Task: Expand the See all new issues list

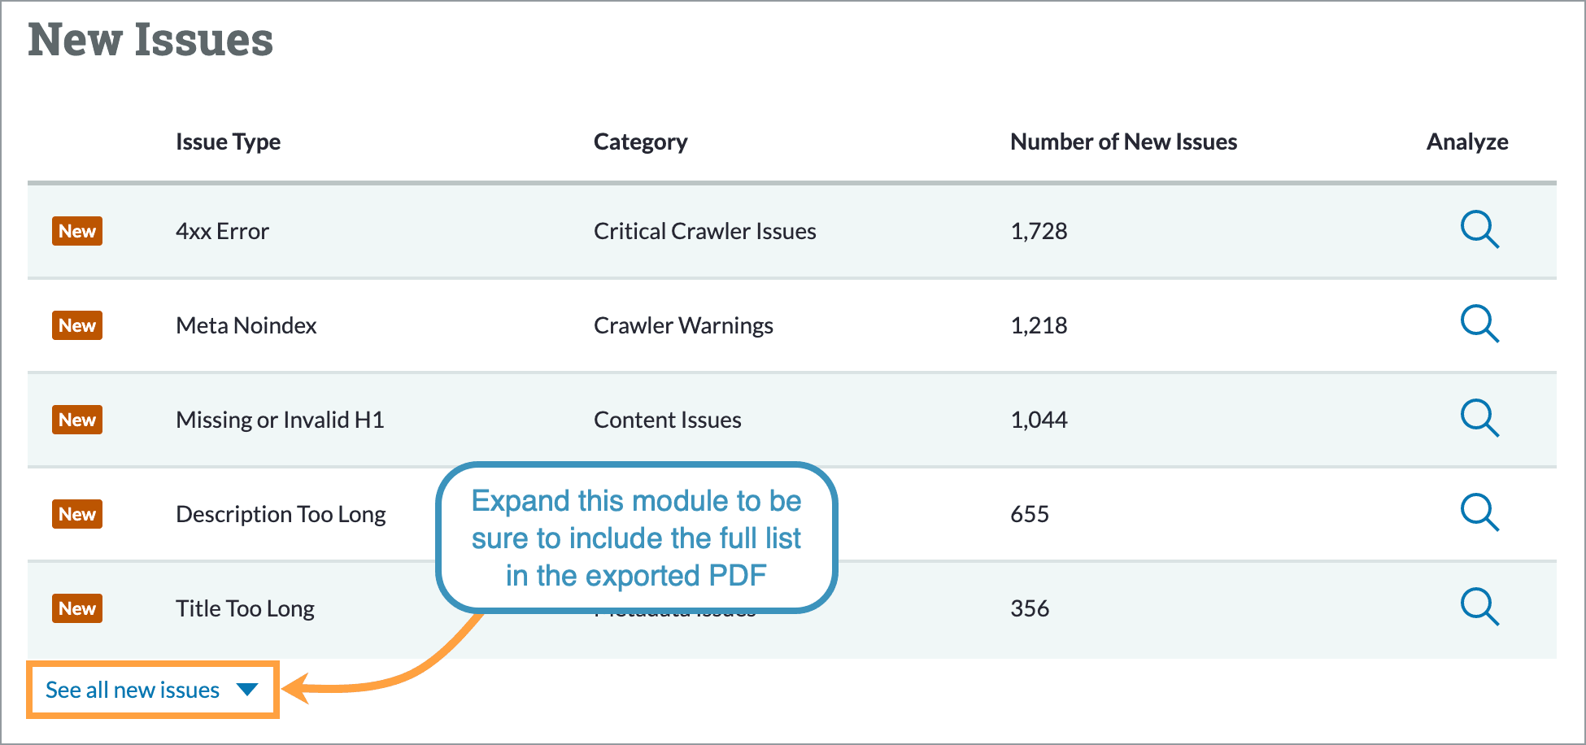Action: [132, 690]
